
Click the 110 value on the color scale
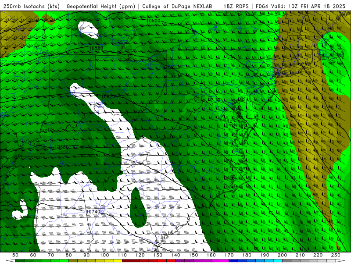pos(122,255)
